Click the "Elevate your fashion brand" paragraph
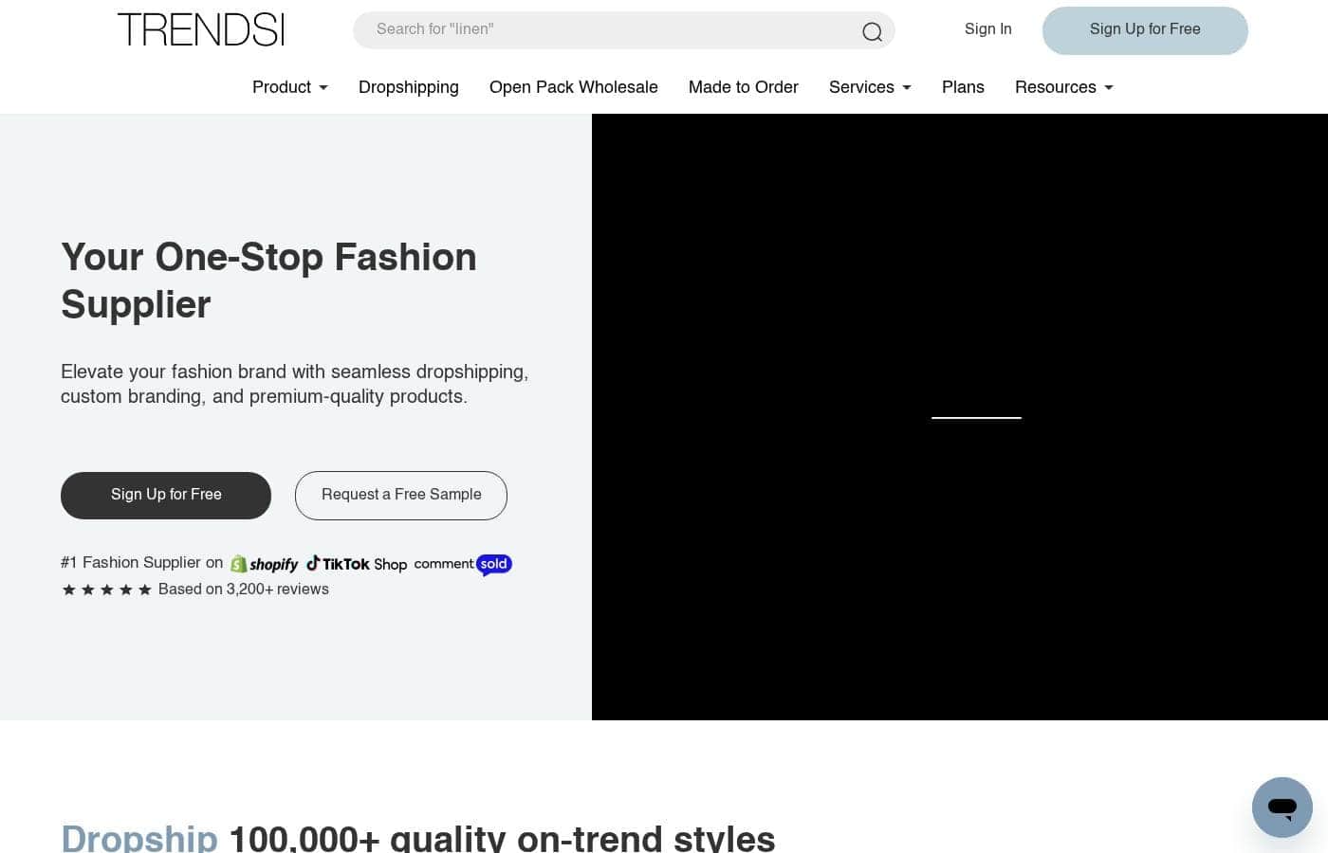The width and height of the screenshot is (1328, 853). click(x=295, y=384)
